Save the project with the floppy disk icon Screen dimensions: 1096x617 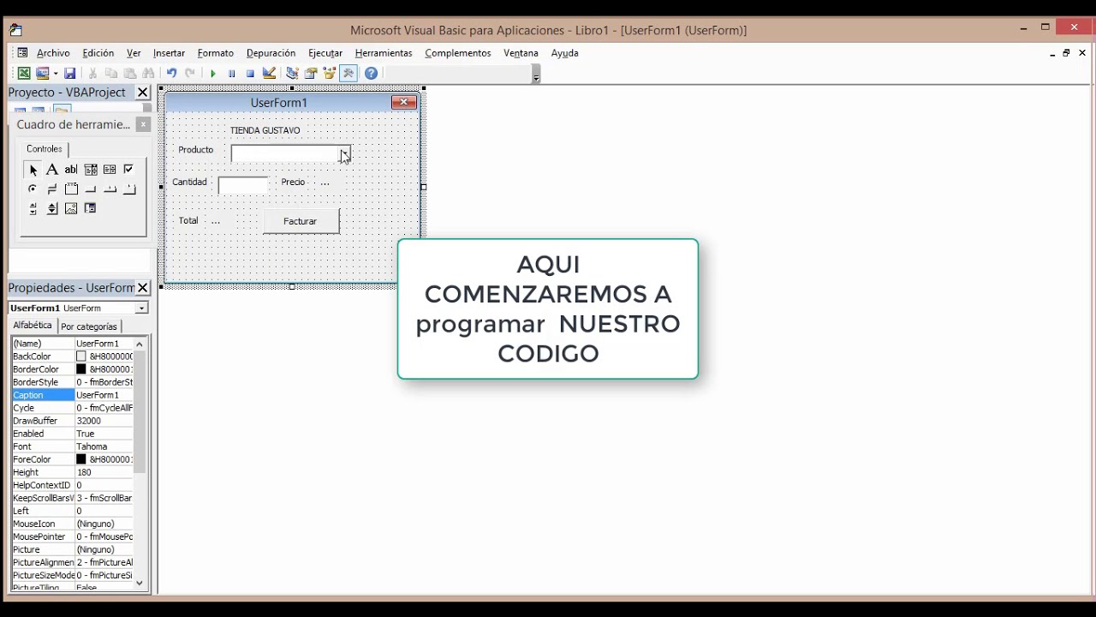pyautogui.click(x=70, y=74)
